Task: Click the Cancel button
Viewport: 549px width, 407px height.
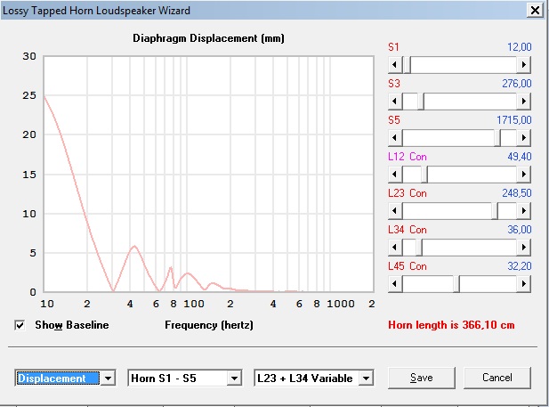Action: [x=497, y=378]
